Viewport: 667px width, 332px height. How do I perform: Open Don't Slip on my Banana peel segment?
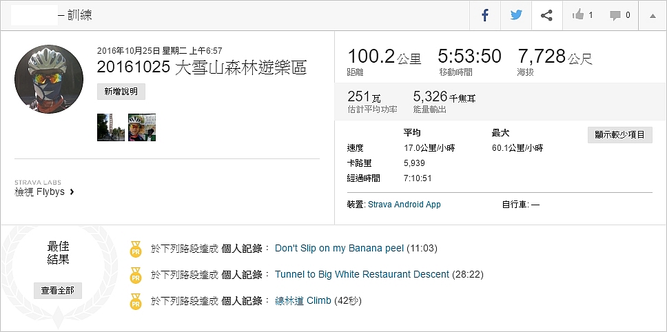point(340,248)
